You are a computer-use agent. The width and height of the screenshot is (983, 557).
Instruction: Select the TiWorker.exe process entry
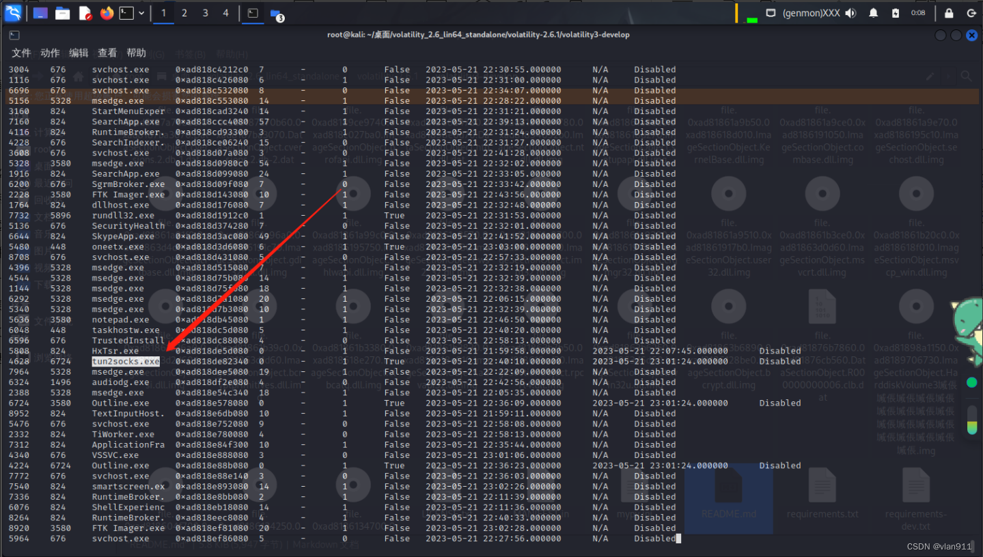[x=124, y=434]
